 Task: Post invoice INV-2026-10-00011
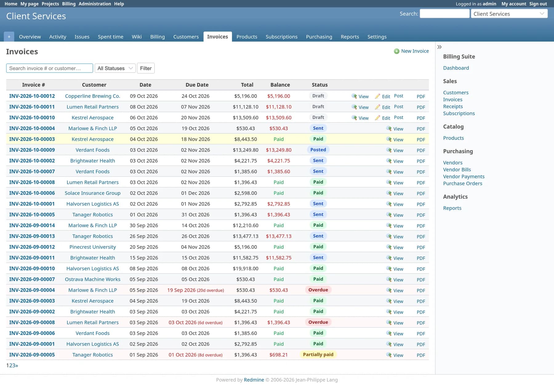(399, 107)
